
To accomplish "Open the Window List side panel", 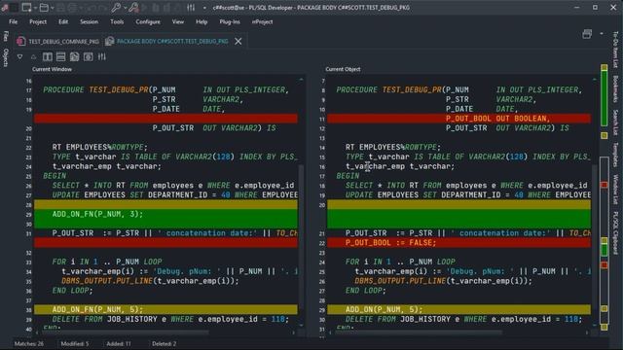I will pyautogui.click(x=615, y=189).
